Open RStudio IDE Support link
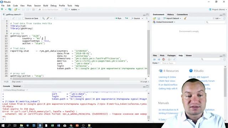228x128 pixels. coord(199,77)
